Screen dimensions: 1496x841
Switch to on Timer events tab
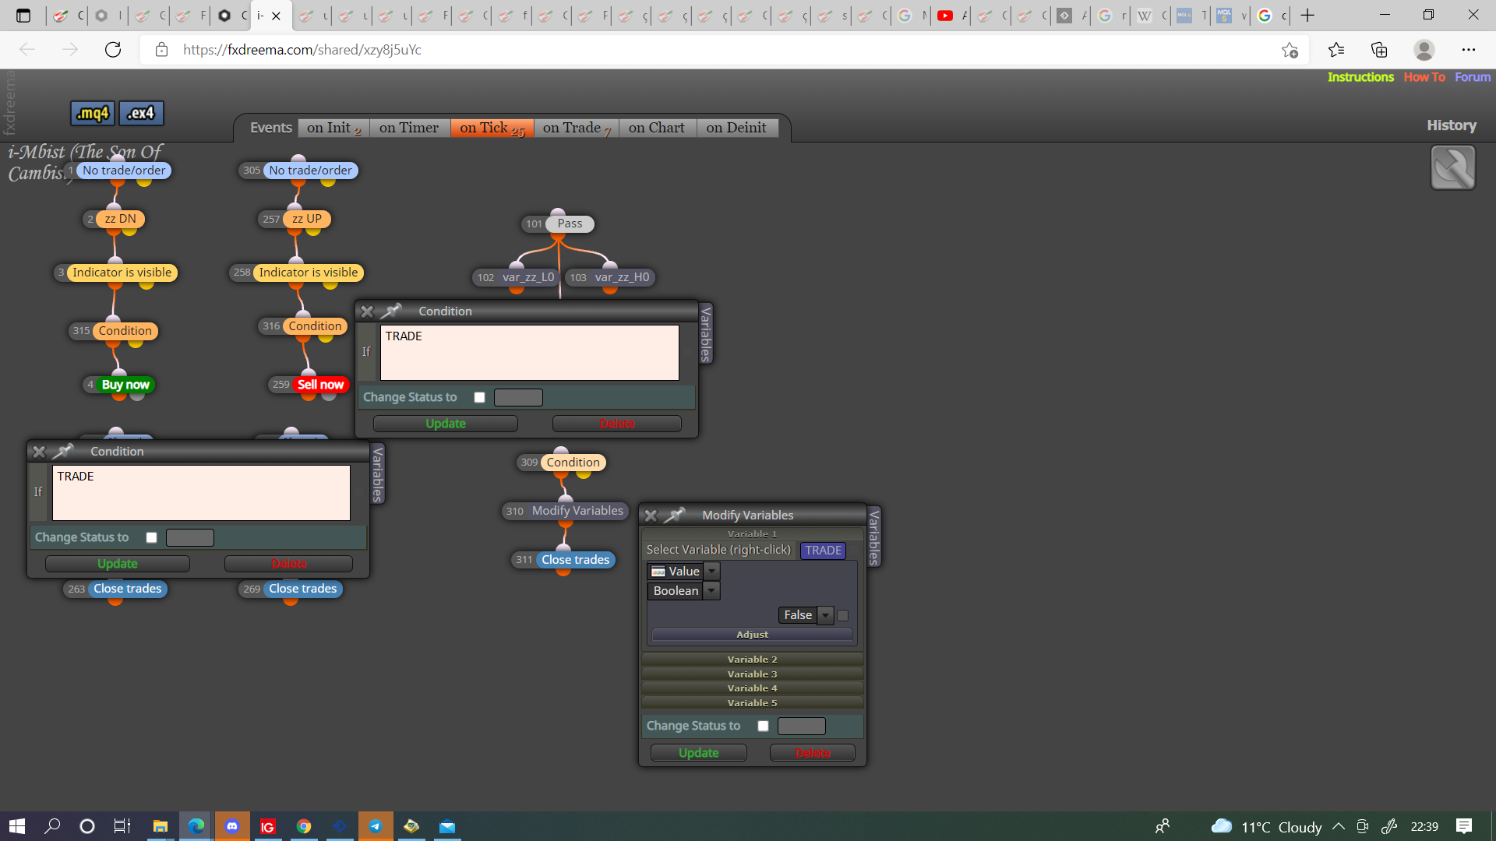(x=409, y=128)
